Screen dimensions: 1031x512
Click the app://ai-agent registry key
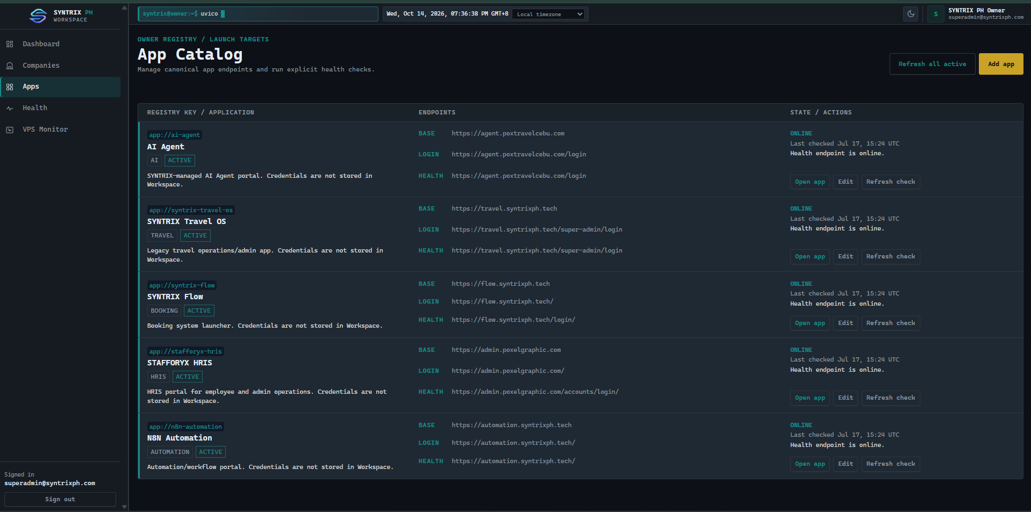[x=175, y=135]
